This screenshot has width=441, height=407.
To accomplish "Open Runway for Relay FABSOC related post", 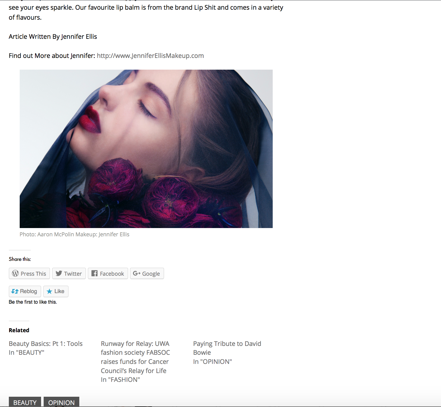I will 135,357.
